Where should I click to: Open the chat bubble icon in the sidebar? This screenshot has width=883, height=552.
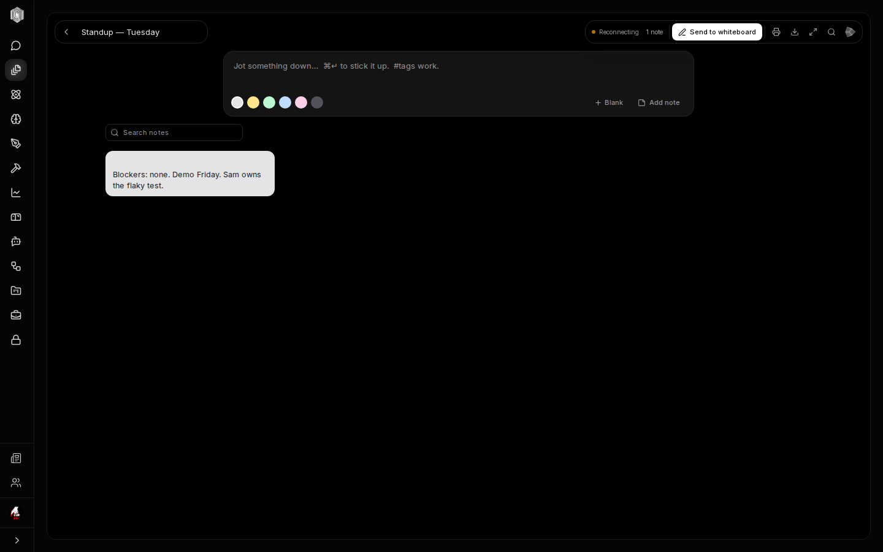pyautogui.click(x=16, y=46)
